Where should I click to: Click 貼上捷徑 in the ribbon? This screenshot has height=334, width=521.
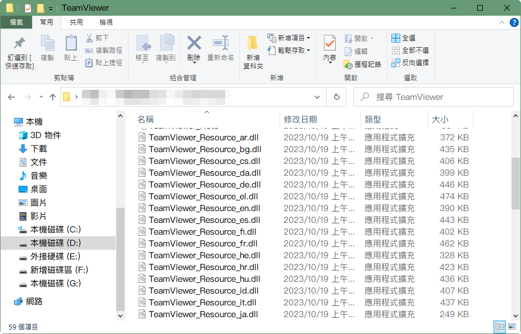[x=104, y=62]
